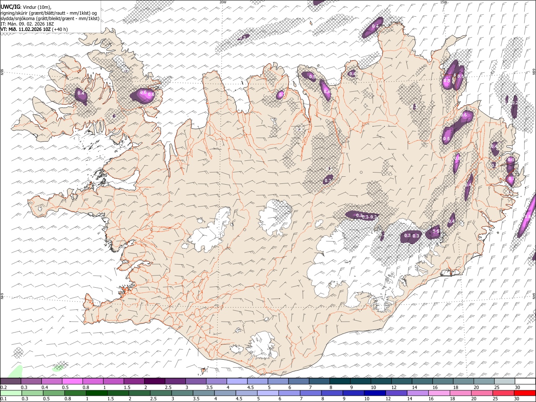
Task: Pick the bottom-row blue swatch above 8
Action: click(x=332, y=393)
